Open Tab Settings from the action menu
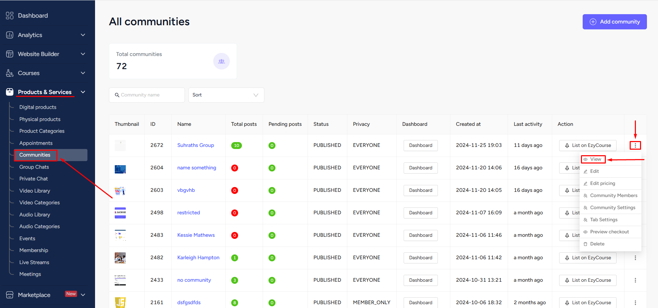Screen dimensions: 658x308 (x=610, y=220)
